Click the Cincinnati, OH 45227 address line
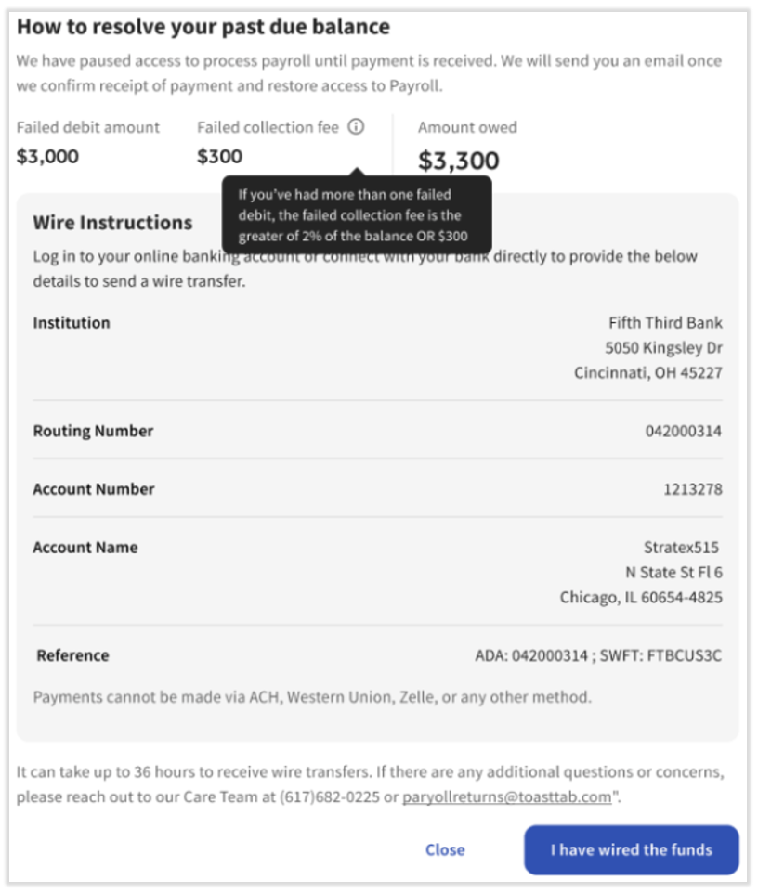The height and width of the screenshot is (893, 758). click(x=648, y=372)
